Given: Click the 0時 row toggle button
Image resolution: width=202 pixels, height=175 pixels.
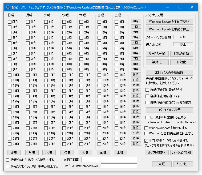Looking at the screenshot, I should [136, 21].
